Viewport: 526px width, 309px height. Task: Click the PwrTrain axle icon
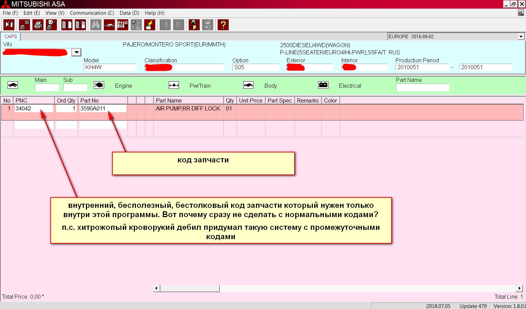click(174, 85)
